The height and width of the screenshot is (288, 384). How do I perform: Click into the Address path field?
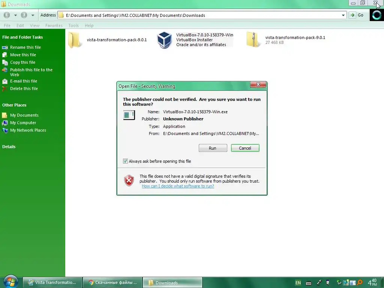[x=202, y=15]
